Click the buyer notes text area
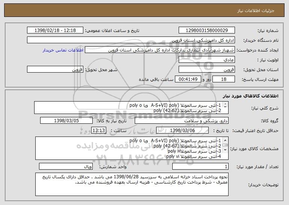 pyautogui.click(x=132, y=184)
